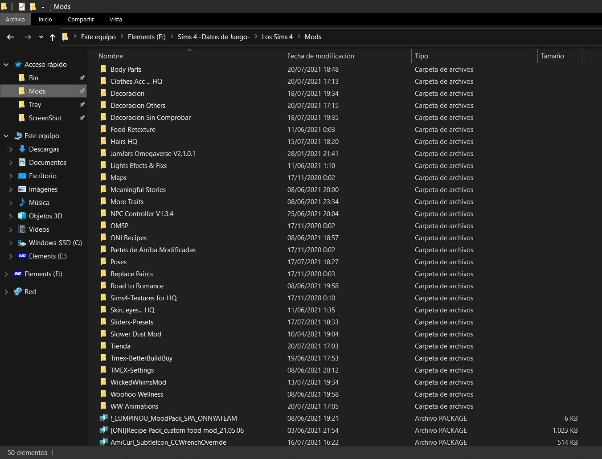Go back with the left arrow button
602x459 pixels.
point(11,37)
